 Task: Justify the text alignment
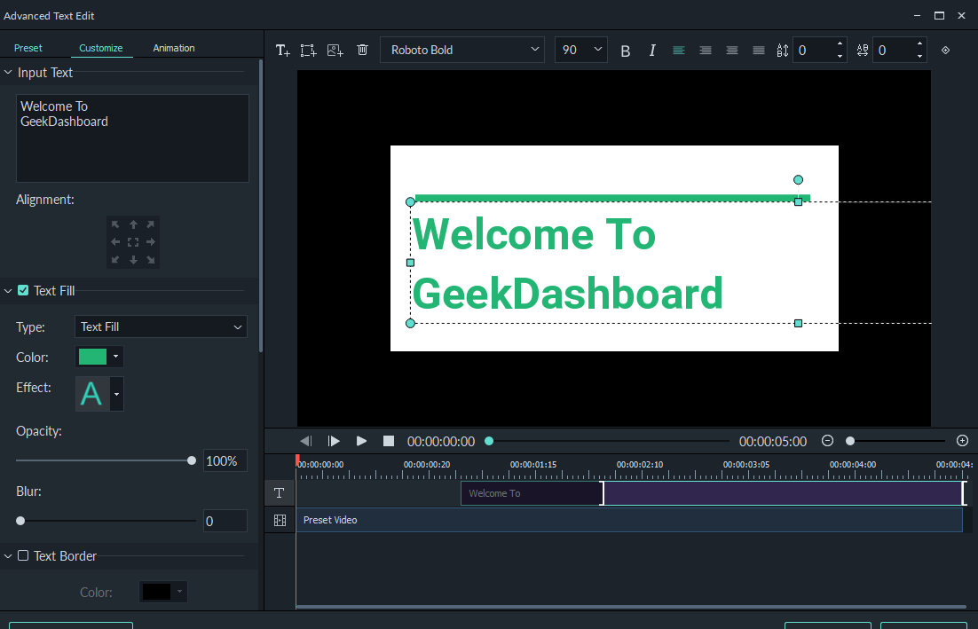(759, 50)
